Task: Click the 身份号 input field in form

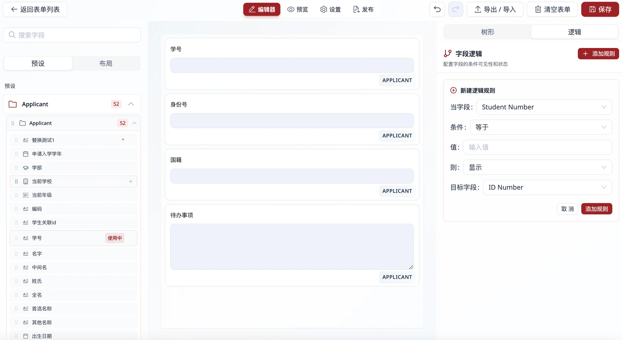Action: coord(292,120)
